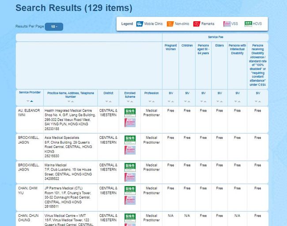Click the VSS scheme icon for JP Partners Medical
Screen dimensions: 287x226
tap(130, 204)
